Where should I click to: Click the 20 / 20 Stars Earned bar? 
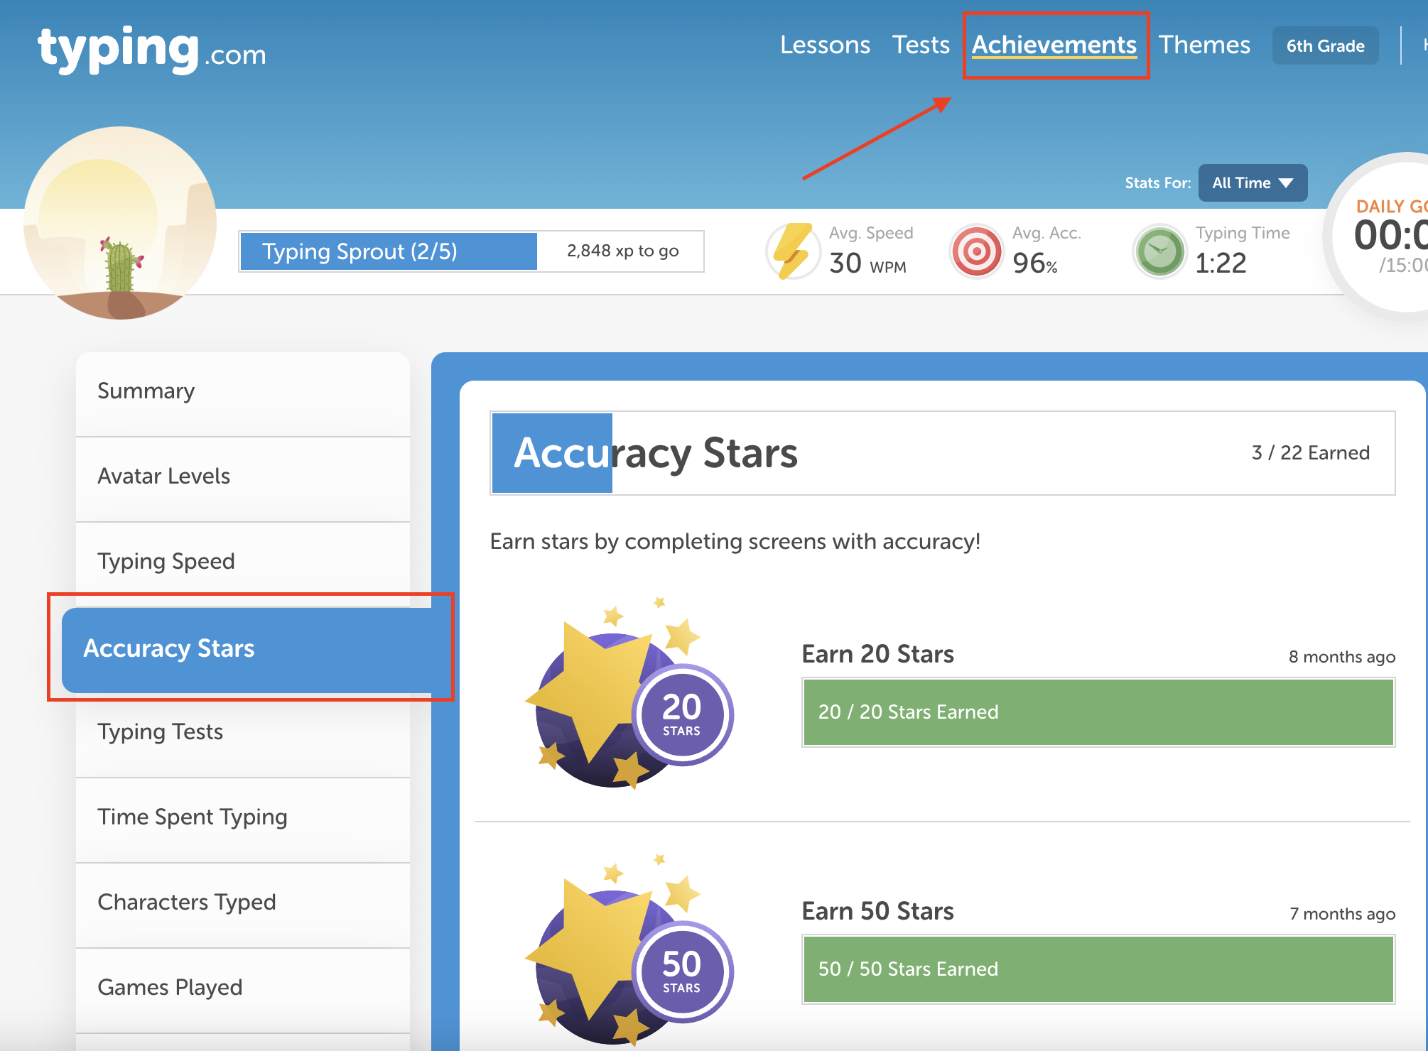coord(1098,712)
